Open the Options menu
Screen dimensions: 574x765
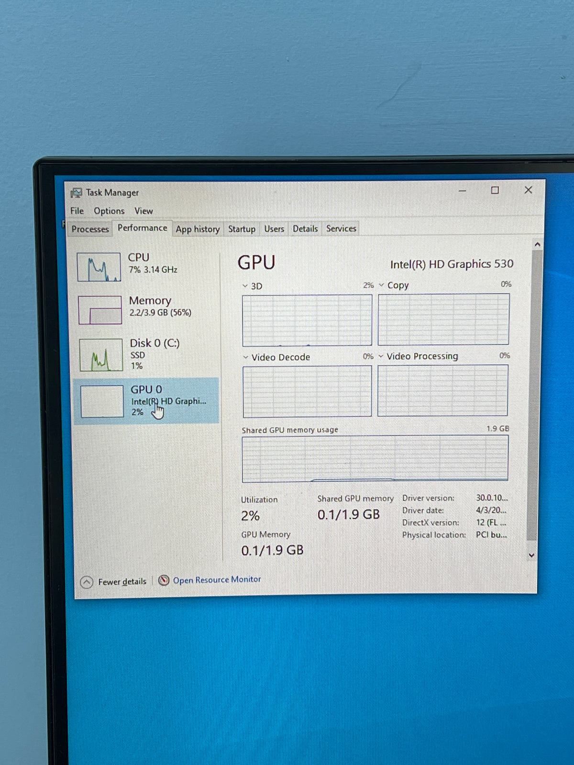coord(109,211)
